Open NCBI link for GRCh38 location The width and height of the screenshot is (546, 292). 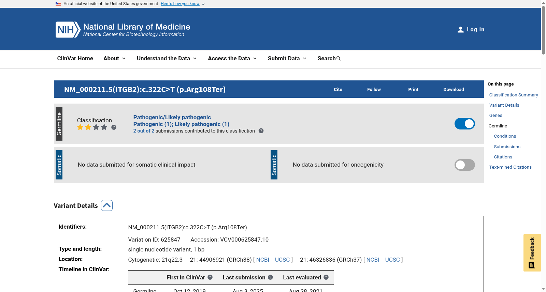click(263, 260)
